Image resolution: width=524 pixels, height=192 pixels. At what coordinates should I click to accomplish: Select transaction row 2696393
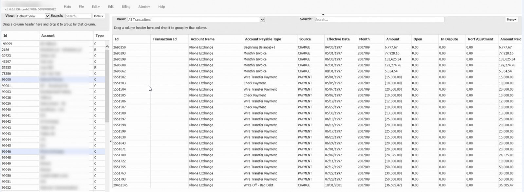(x=317, y=53)
